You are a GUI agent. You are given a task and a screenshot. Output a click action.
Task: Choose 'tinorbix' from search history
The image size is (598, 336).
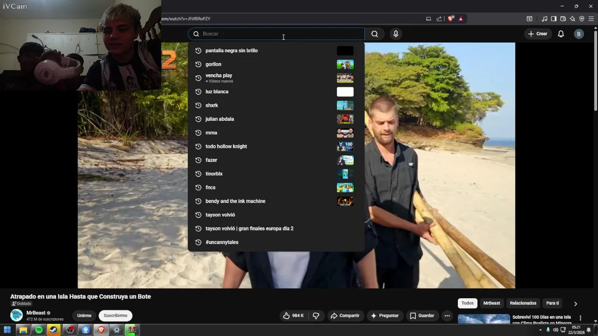pyautogui.click(x=276, y=174)
